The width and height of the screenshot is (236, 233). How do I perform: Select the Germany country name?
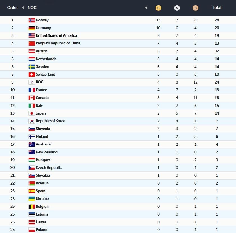43,28
